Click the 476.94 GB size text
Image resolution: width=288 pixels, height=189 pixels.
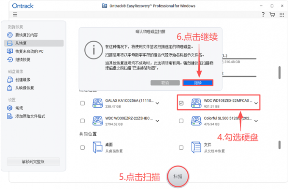click(x=212, y=124)
